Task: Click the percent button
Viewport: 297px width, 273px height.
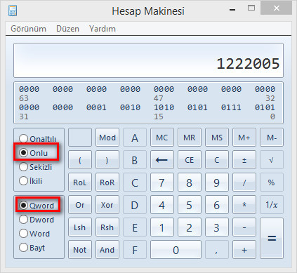Action: pyautogui.click(x=272, y=182)
